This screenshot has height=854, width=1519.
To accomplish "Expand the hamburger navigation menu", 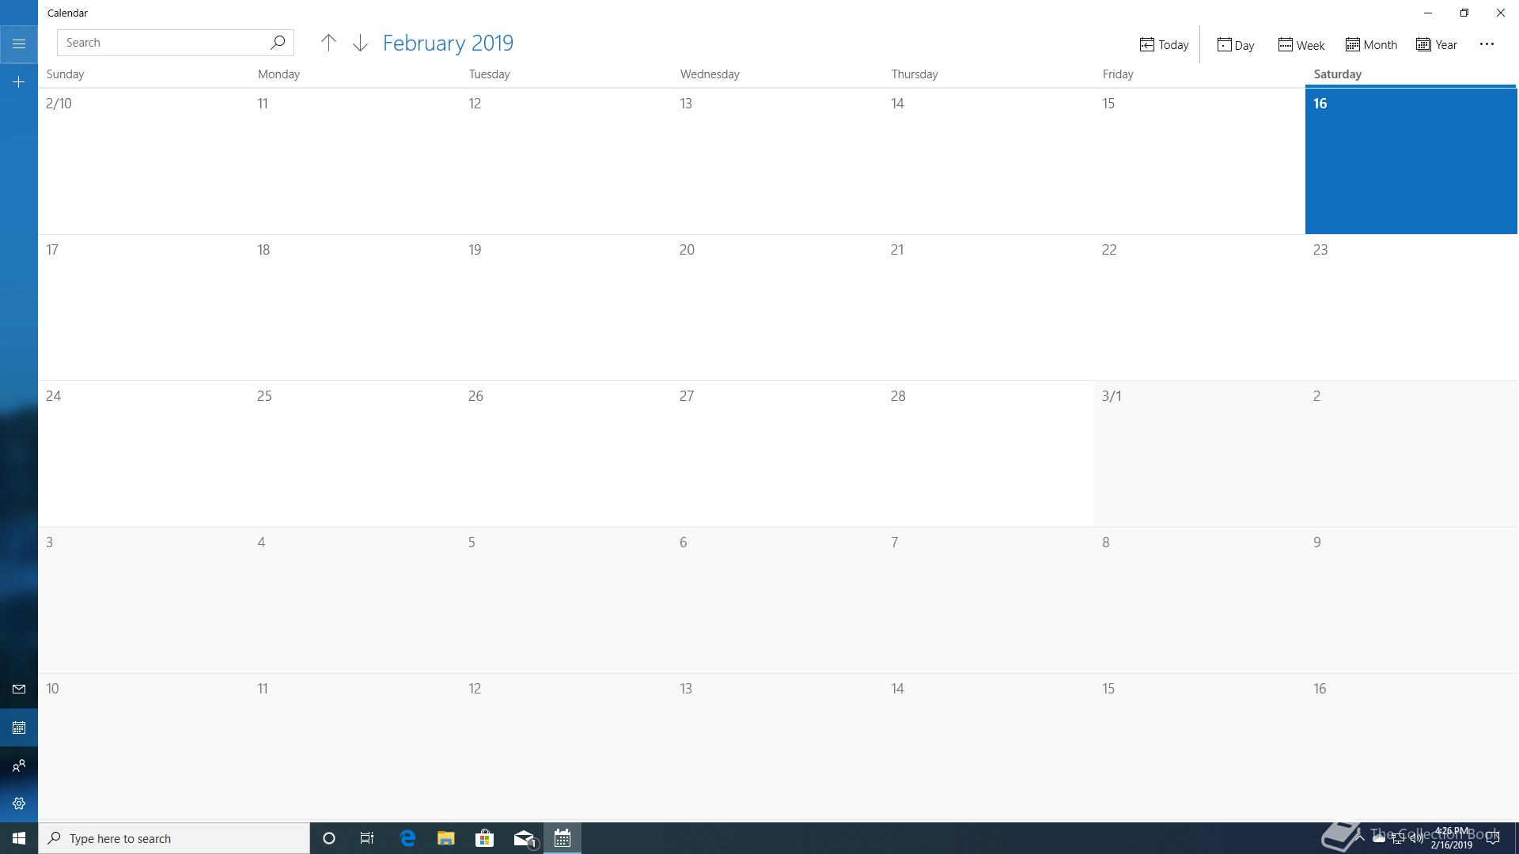I will click(19, 44).
